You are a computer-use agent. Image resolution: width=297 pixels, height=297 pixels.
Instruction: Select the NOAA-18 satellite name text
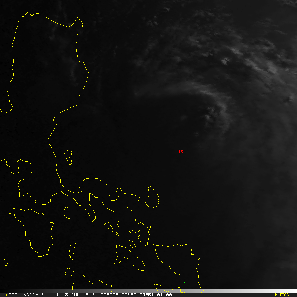click(34, 295)
